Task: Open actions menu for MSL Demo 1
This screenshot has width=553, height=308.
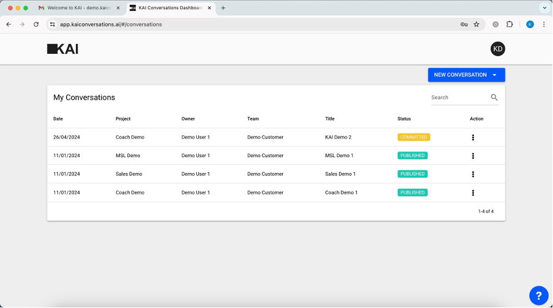Action: pos(473,156)
